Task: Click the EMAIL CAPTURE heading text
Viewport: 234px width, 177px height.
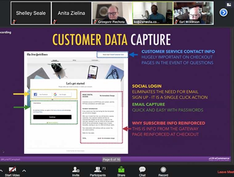Action: [x=148, y=104]
